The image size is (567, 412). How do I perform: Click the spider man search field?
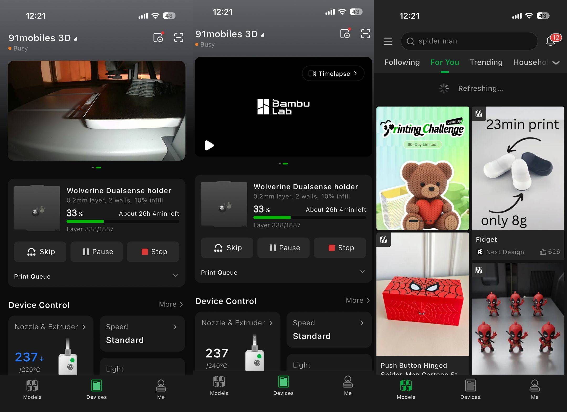(x=469, y=41)
